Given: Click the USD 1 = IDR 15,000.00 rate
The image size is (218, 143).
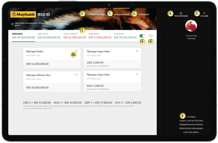Looking at the screenshot, I should click(37, 103).
